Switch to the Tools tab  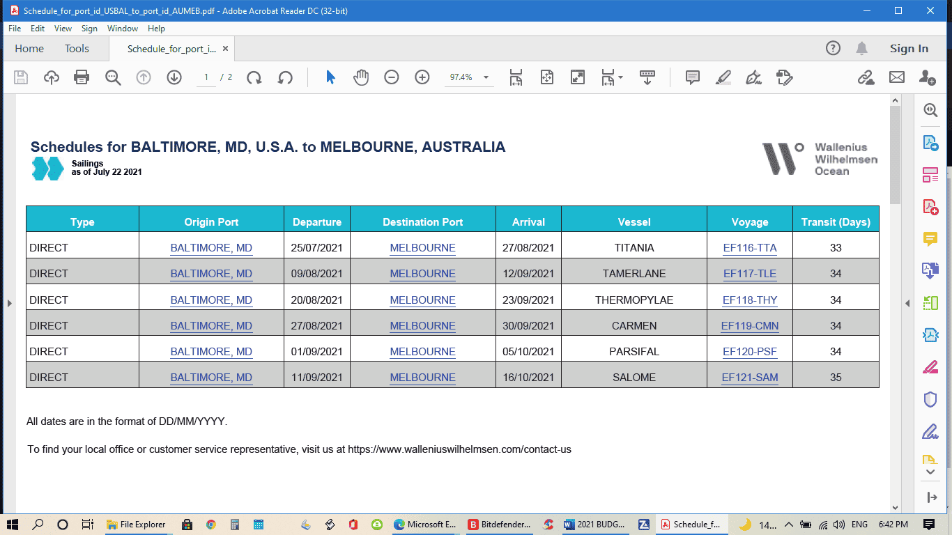pyautogui.click(x=77, y=49)
